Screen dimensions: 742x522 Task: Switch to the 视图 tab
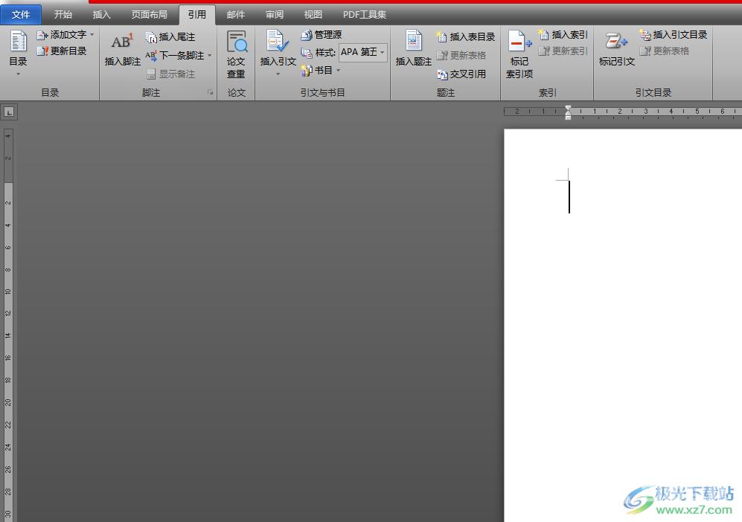[x=313, y=15]
